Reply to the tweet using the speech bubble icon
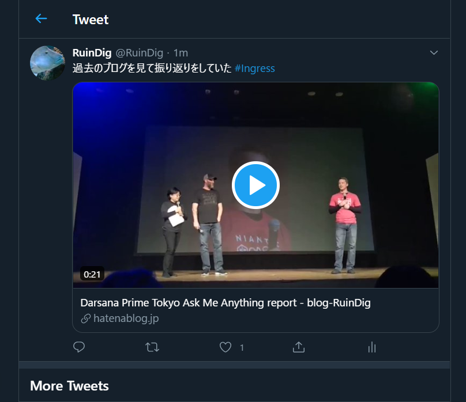The height and width of the screenshot is (402, 466). [79, 347]
